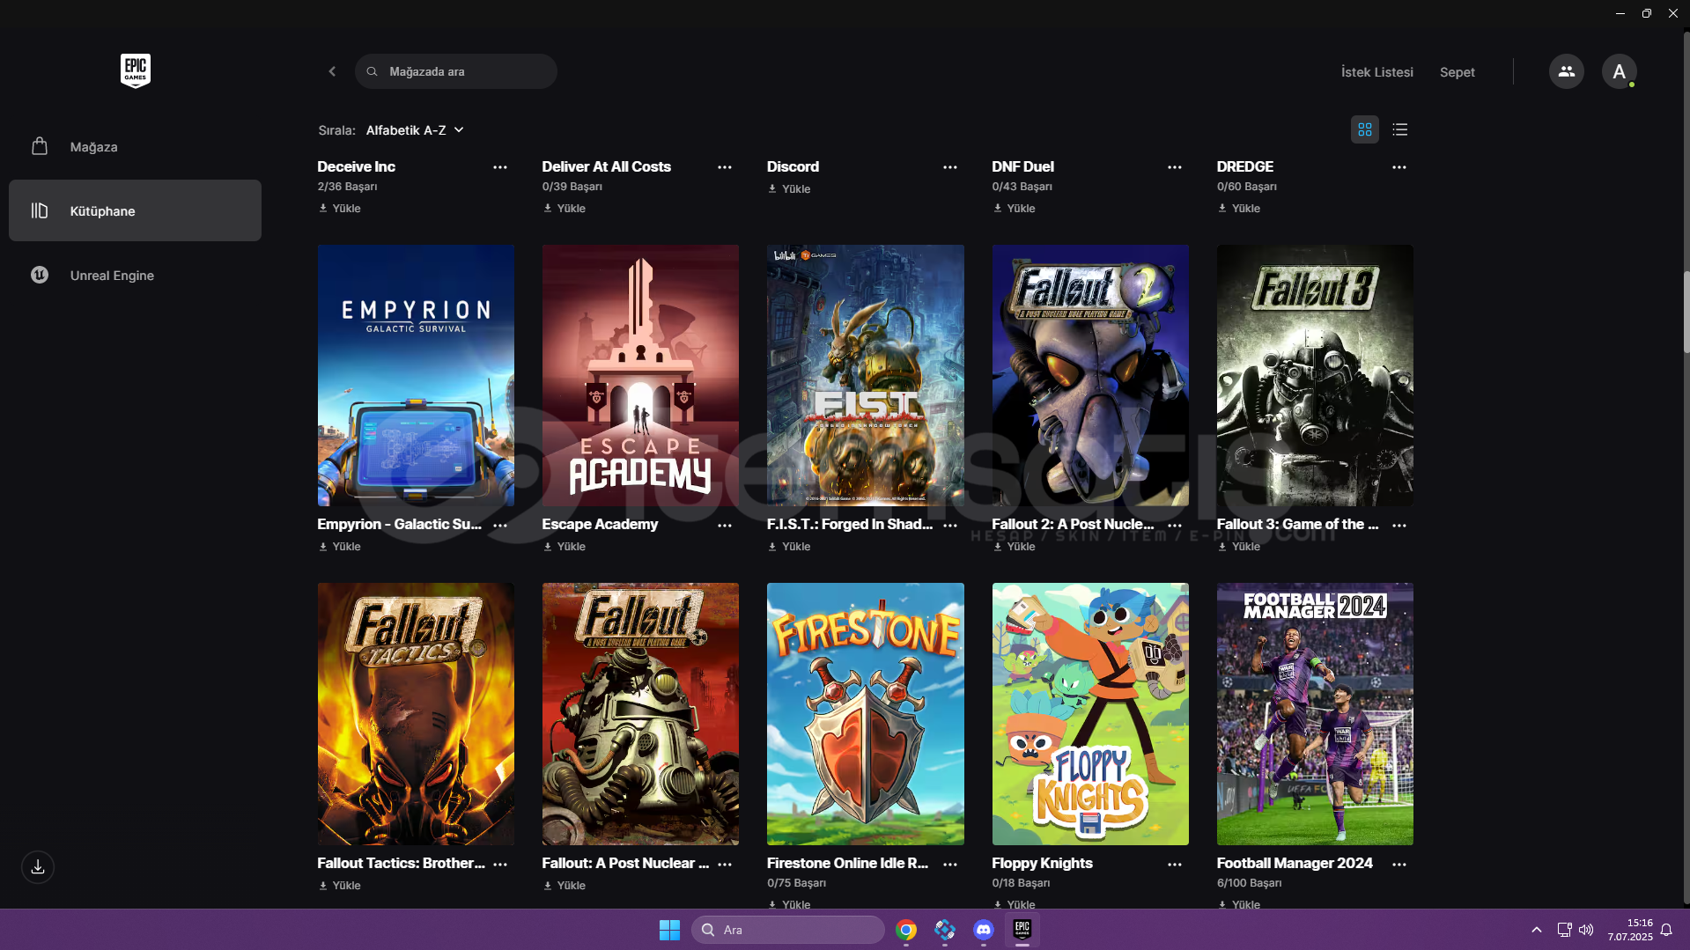Click Yükle under Fallout Tactics
Viewport: 1690px width, 950px height.
[340, 886]
